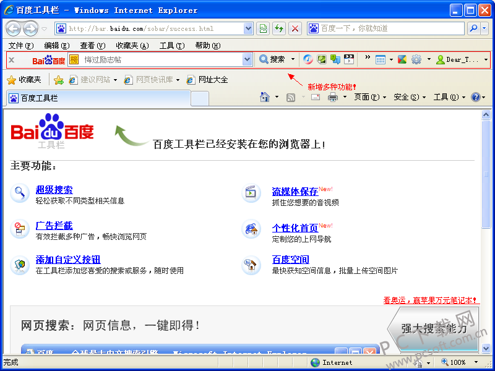
Task: Open the 收藏夹(A) menu
Action: click(132, 46)
